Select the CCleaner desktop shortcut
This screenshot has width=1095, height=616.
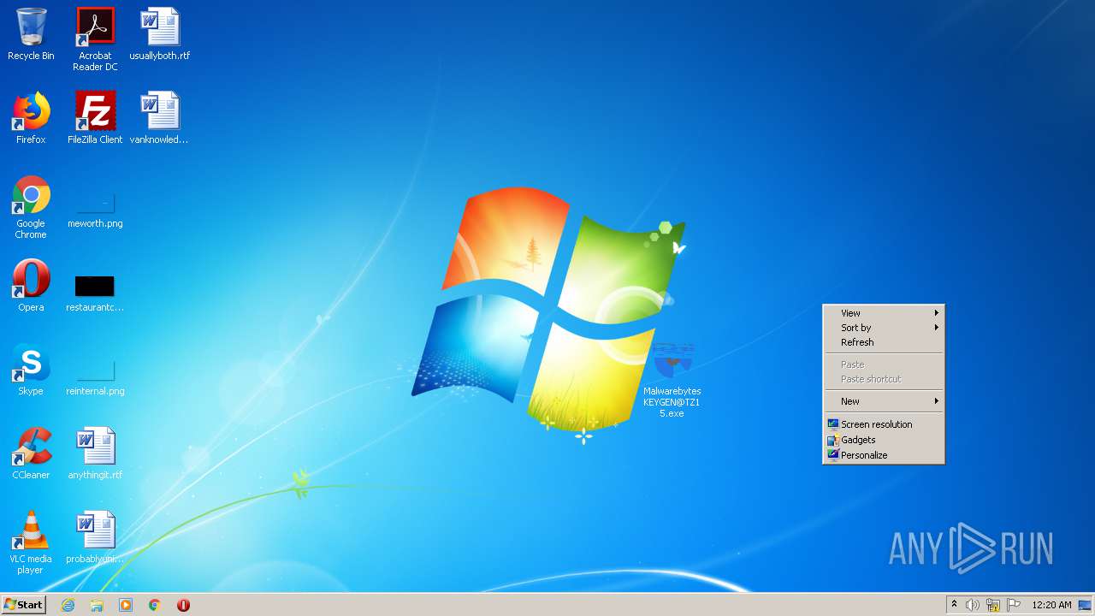pyautogui.click(x=31, y=453)
